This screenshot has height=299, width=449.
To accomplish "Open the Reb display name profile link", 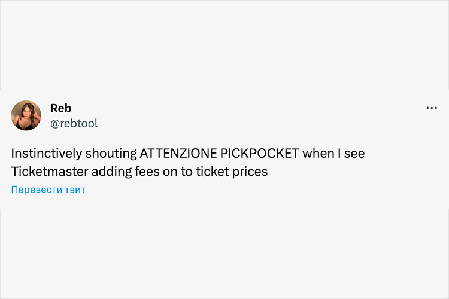I will click(61, 108).
